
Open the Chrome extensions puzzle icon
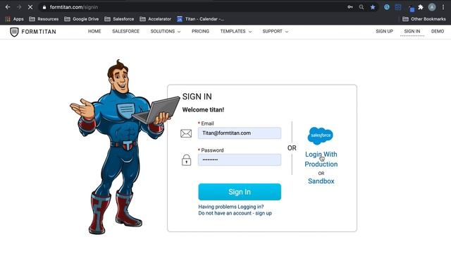[x=421, y=7]
